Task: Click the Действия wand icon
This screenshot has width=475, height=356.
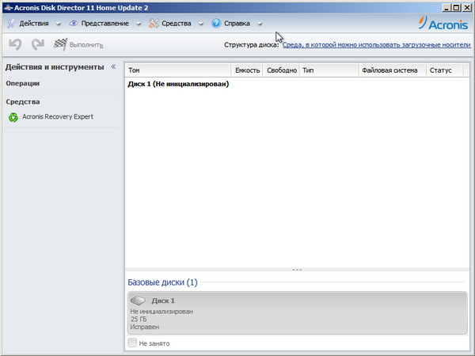Action: tap(11, 24)
